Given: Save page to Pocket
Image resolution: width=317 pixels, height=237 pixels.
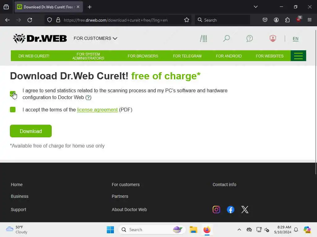Looking at the screenshot, I should (x=265, y=20).
